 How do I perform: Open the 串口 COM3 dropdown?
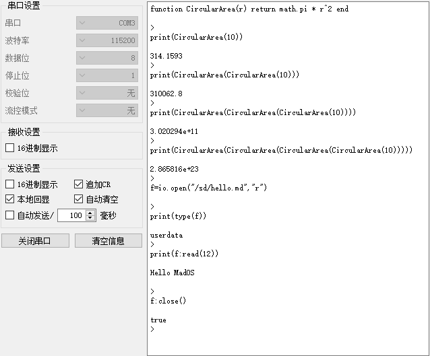tap(107, 23)
